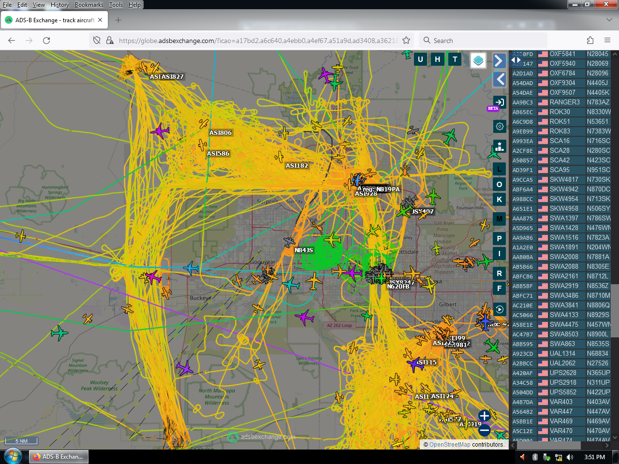Image resolution: width=619 pixels, height=464 pixels.
Task: Open the taskbar clock showing 3:51 PM
Action: [594, 457]
